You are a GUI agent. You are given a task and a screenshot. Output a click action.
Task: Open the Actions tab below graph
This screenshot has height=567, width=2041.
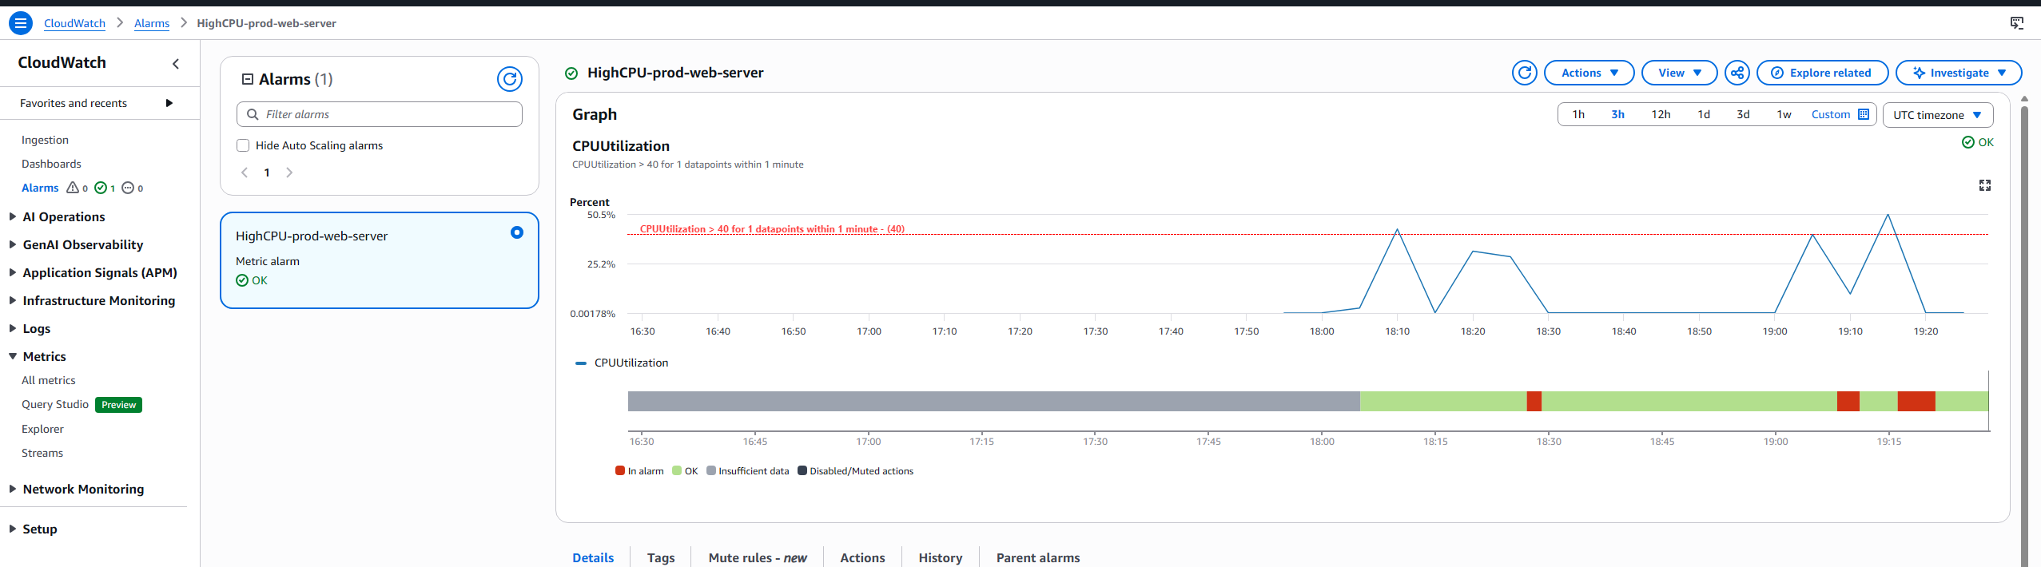(x=862, y=557)
